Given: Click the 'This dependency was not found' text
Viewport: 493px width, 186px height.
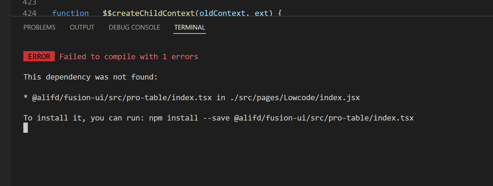Looking at the screenshot, I should 90,77.
